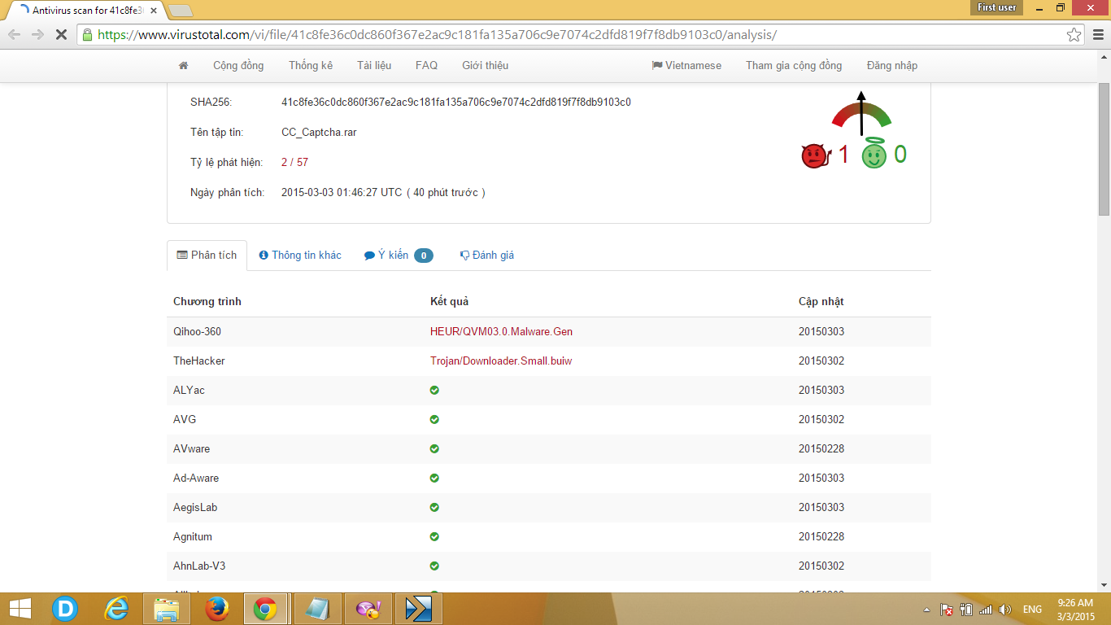Open File Explorer from the taskbar
1111x625 pixels.
167,609
